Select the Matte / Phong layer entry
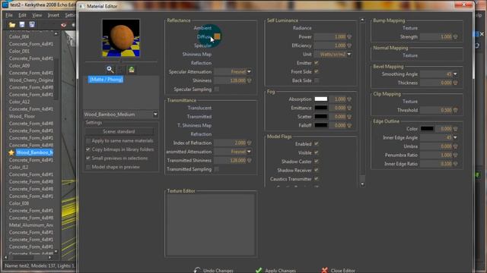Screen dimensions: 487x273 pos(106,80)
